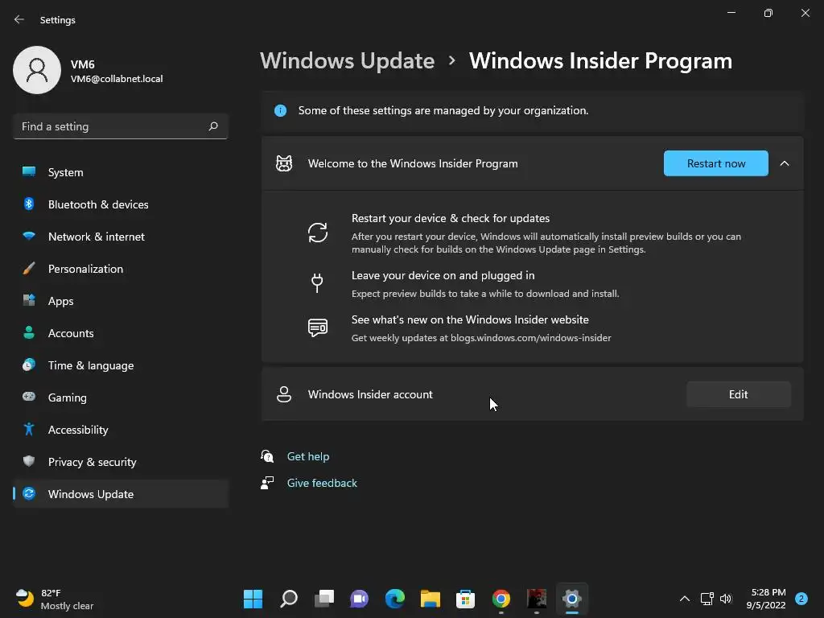Select Personalization in sidebar
The image size is (824, 618).
121,268
